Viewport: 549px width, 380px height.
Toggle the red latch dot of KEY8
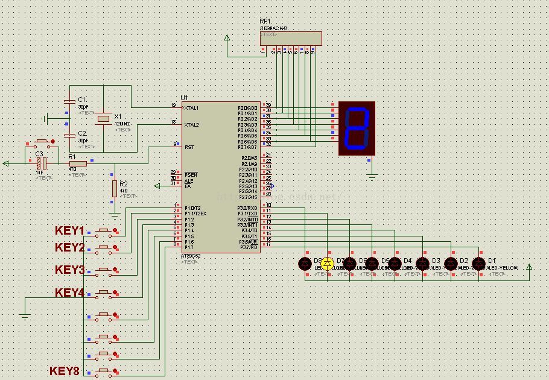click(x=115, y=371)
